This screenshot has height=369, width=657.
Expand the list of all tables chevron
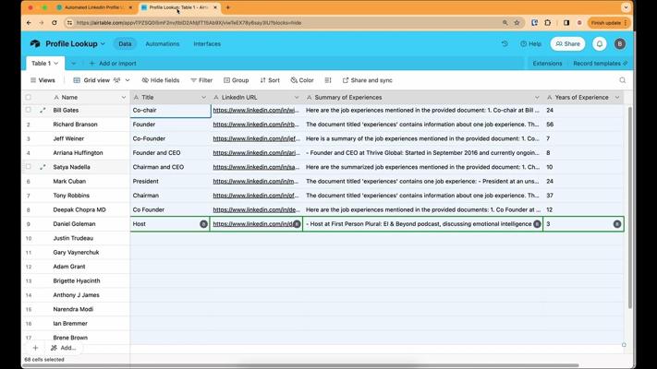pyautogui.click(x=73, y=63)
